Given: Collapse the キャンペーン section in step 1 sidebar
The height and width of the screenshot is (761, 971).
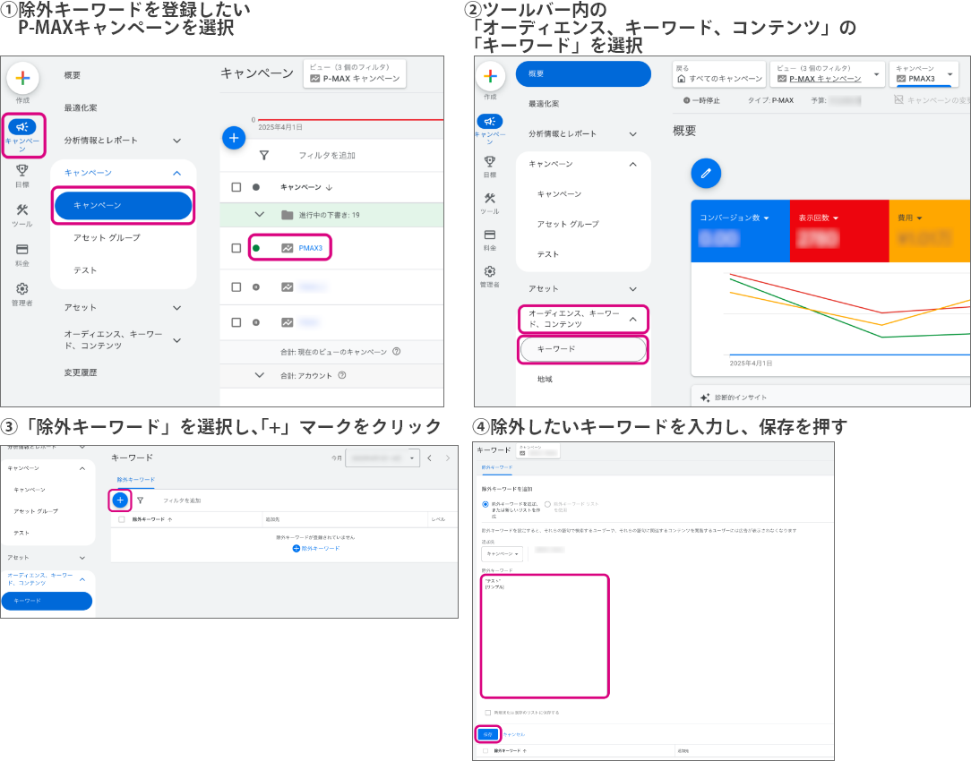Looking at the screenshot, I should pos(176,173).
